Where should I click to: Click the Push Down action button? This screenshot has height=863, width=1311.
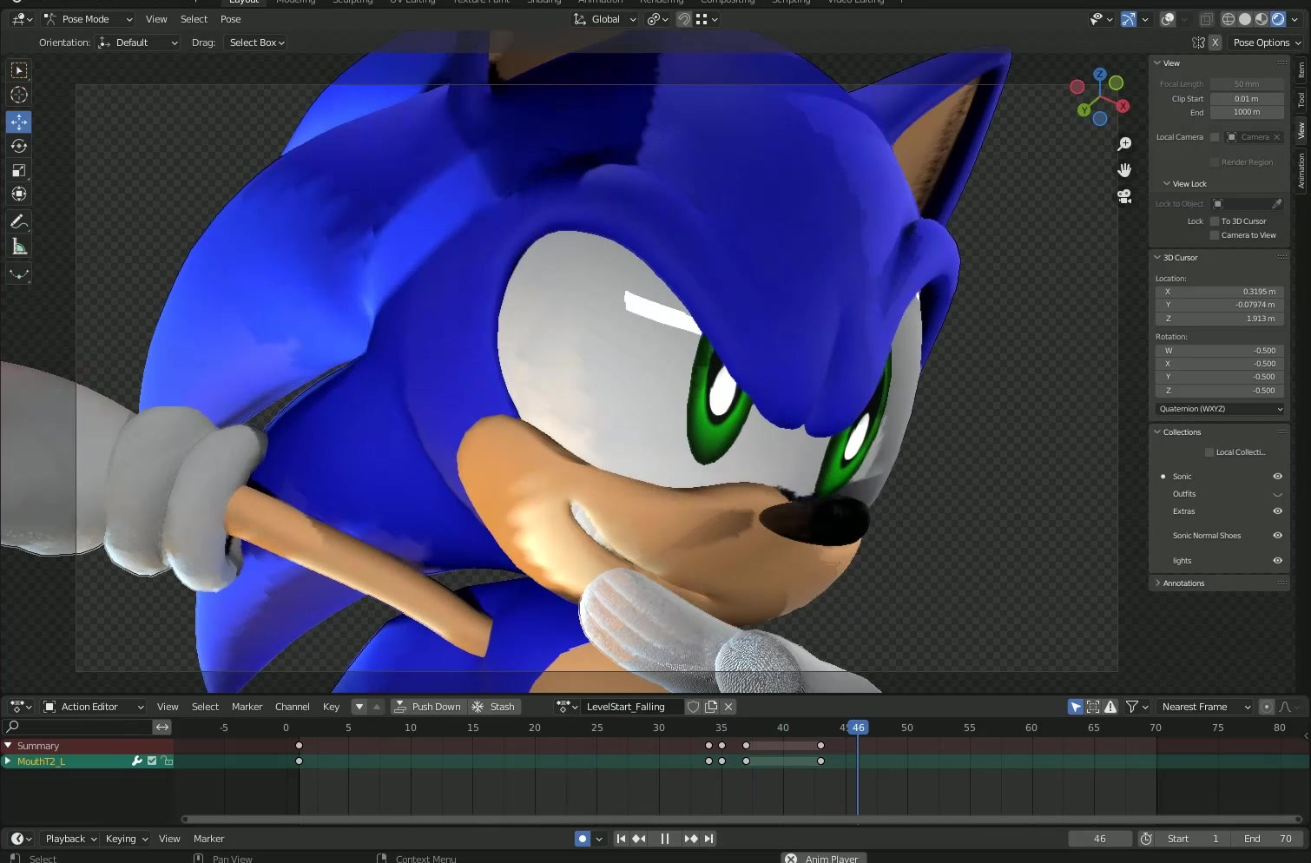click(427, 707)
